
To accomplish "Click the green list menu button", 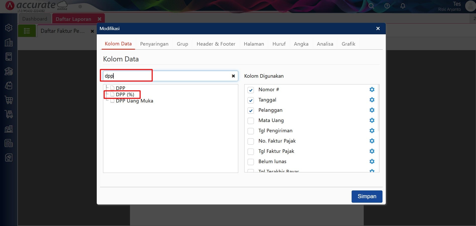I will (27, 31).
